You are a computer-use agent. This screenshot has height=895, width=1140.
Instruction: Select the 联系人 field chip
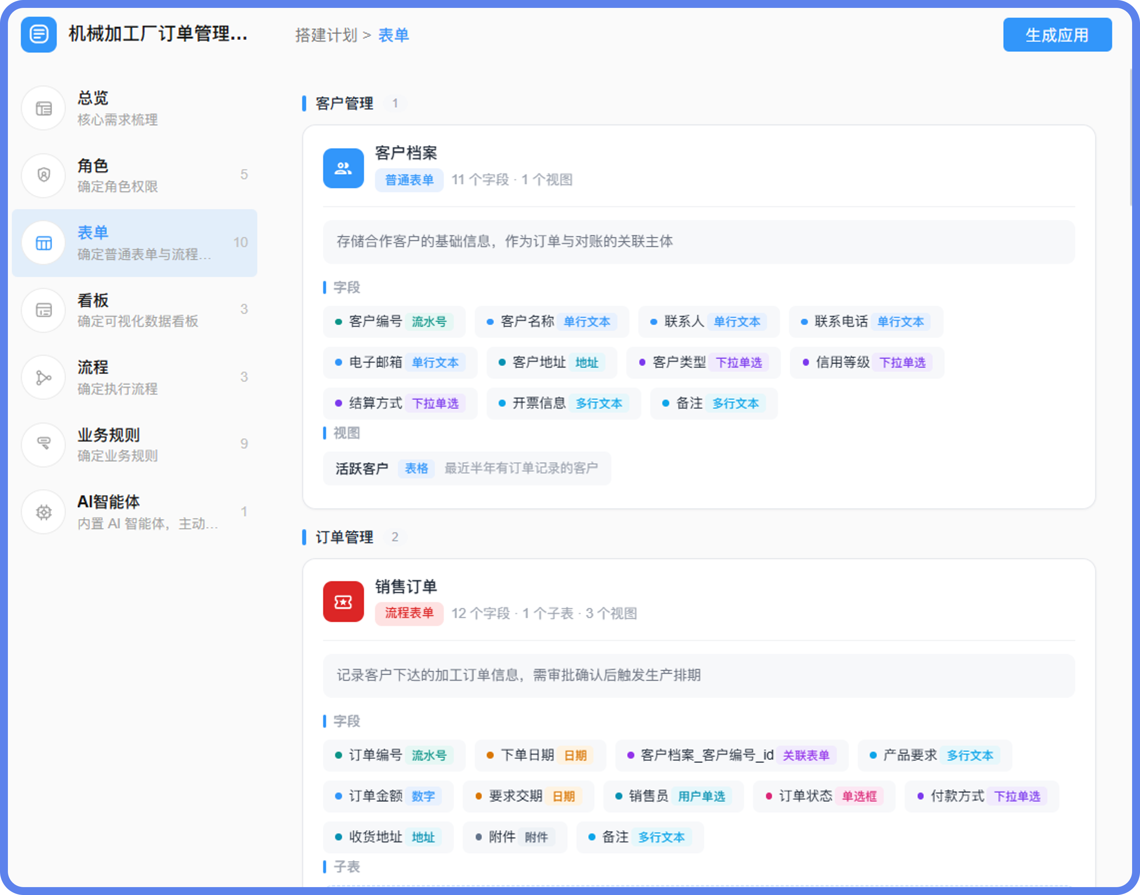pyautogui.click(x=709, y=321)
